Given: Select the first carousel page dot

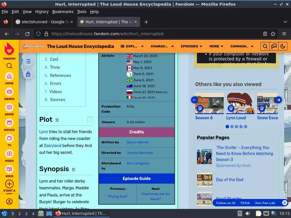Looking at the screenshot, I should [227, 127].
